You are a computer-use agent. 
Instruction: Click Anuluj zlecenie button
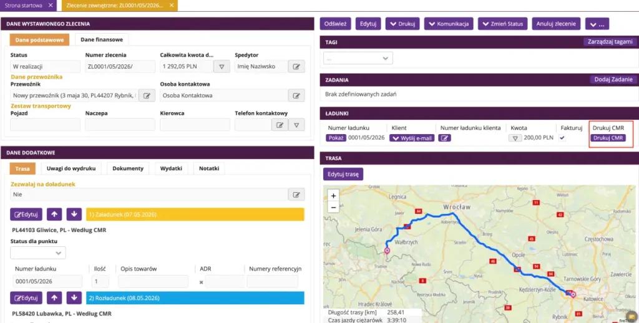pos(556,24)
